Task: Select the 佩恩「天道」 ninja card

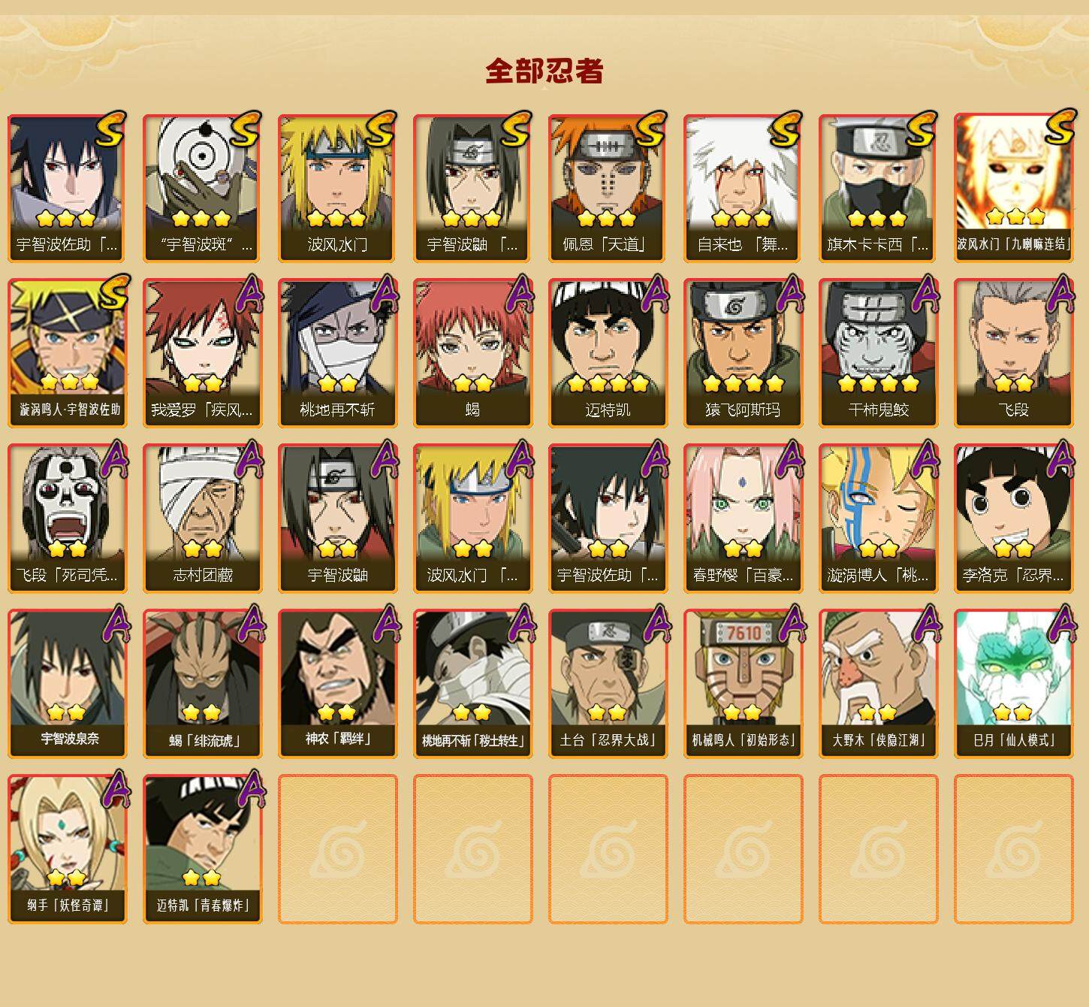Action: point(608,188)
